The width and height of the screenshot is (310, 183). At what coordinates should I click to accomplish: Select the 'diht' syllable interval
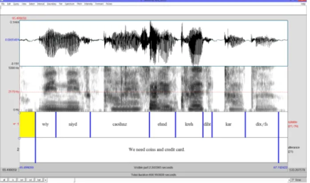(207, 124)
